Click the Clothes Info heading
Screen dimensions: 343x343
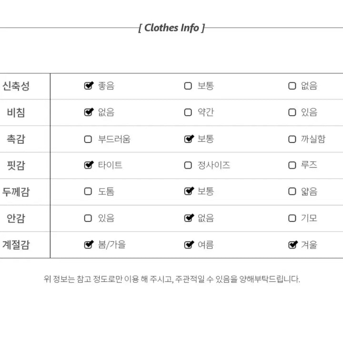pos(171,28)
